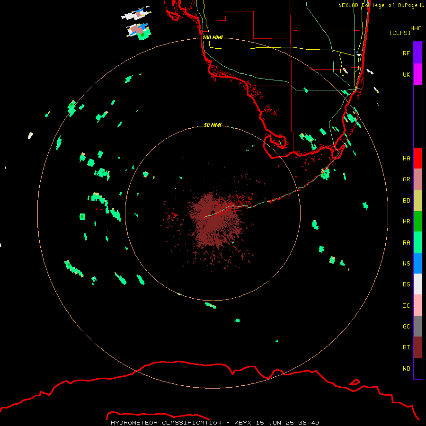Select the BD yellow legend block
Viewport: 426px width, 426px height.
(x=418, y=201)
